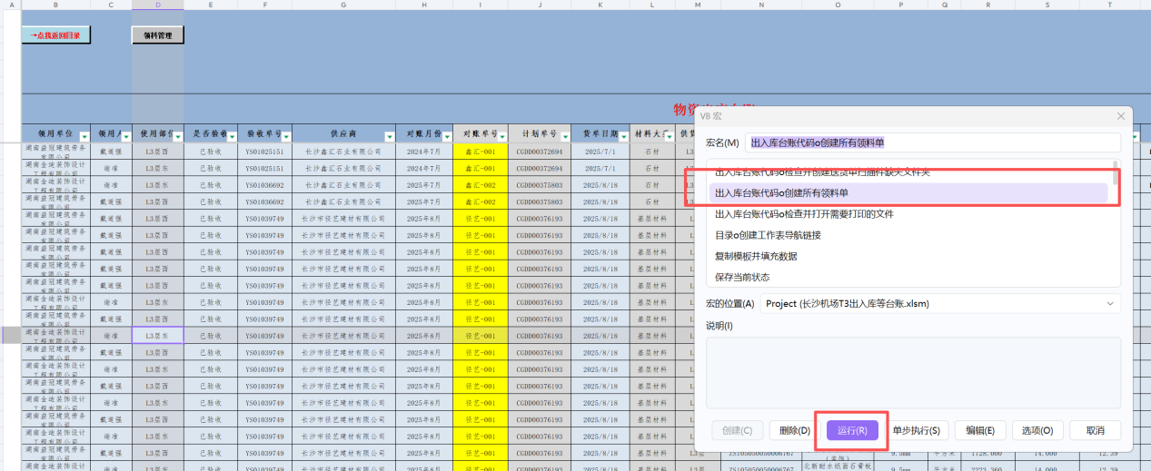Click the first CGDD00372694 cell

[x=540, y=152]
